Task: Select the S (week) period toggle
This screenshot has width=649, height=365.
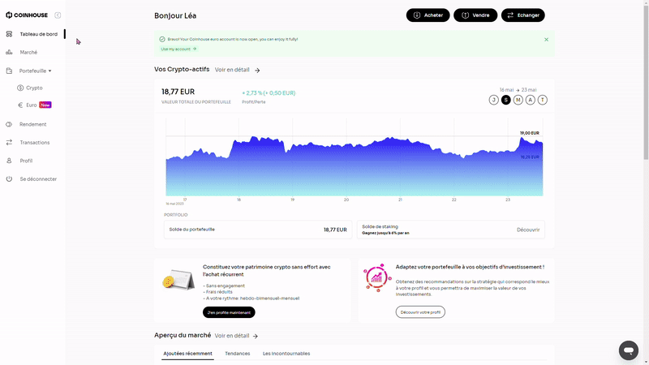Action: (505, 100)
